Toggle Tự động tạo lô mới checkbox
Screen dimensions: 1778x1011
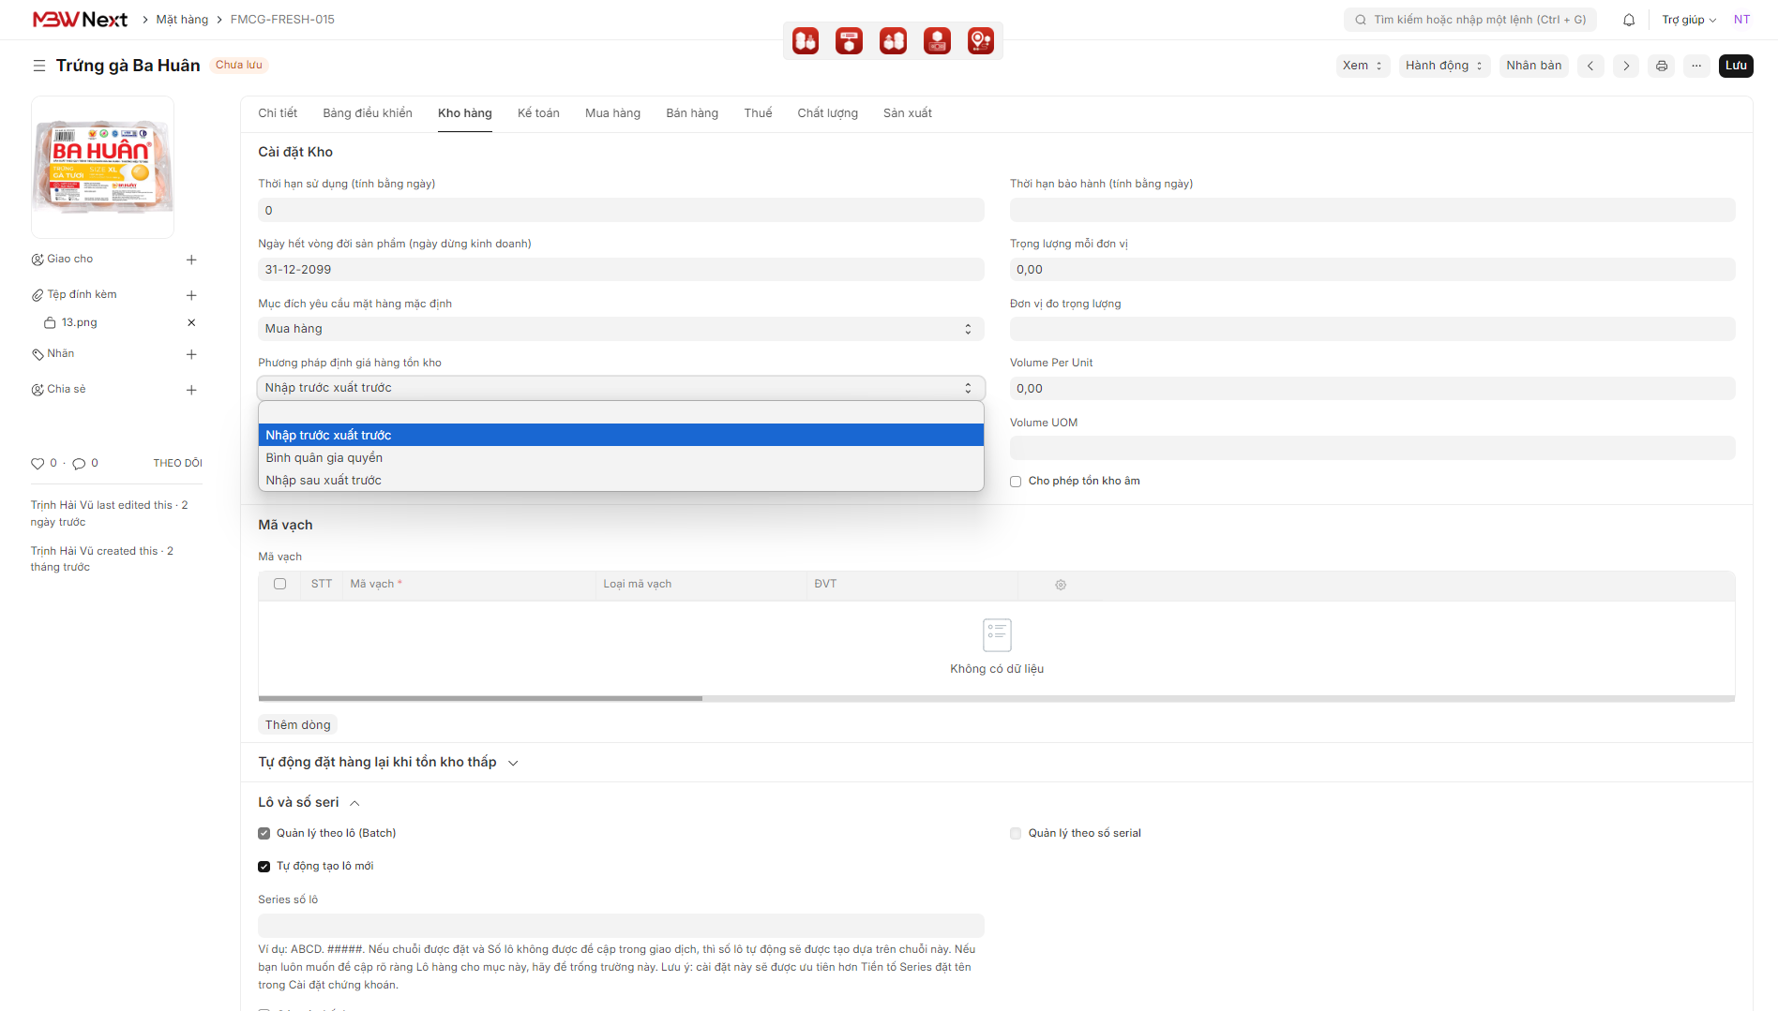[x=264, y=867]
